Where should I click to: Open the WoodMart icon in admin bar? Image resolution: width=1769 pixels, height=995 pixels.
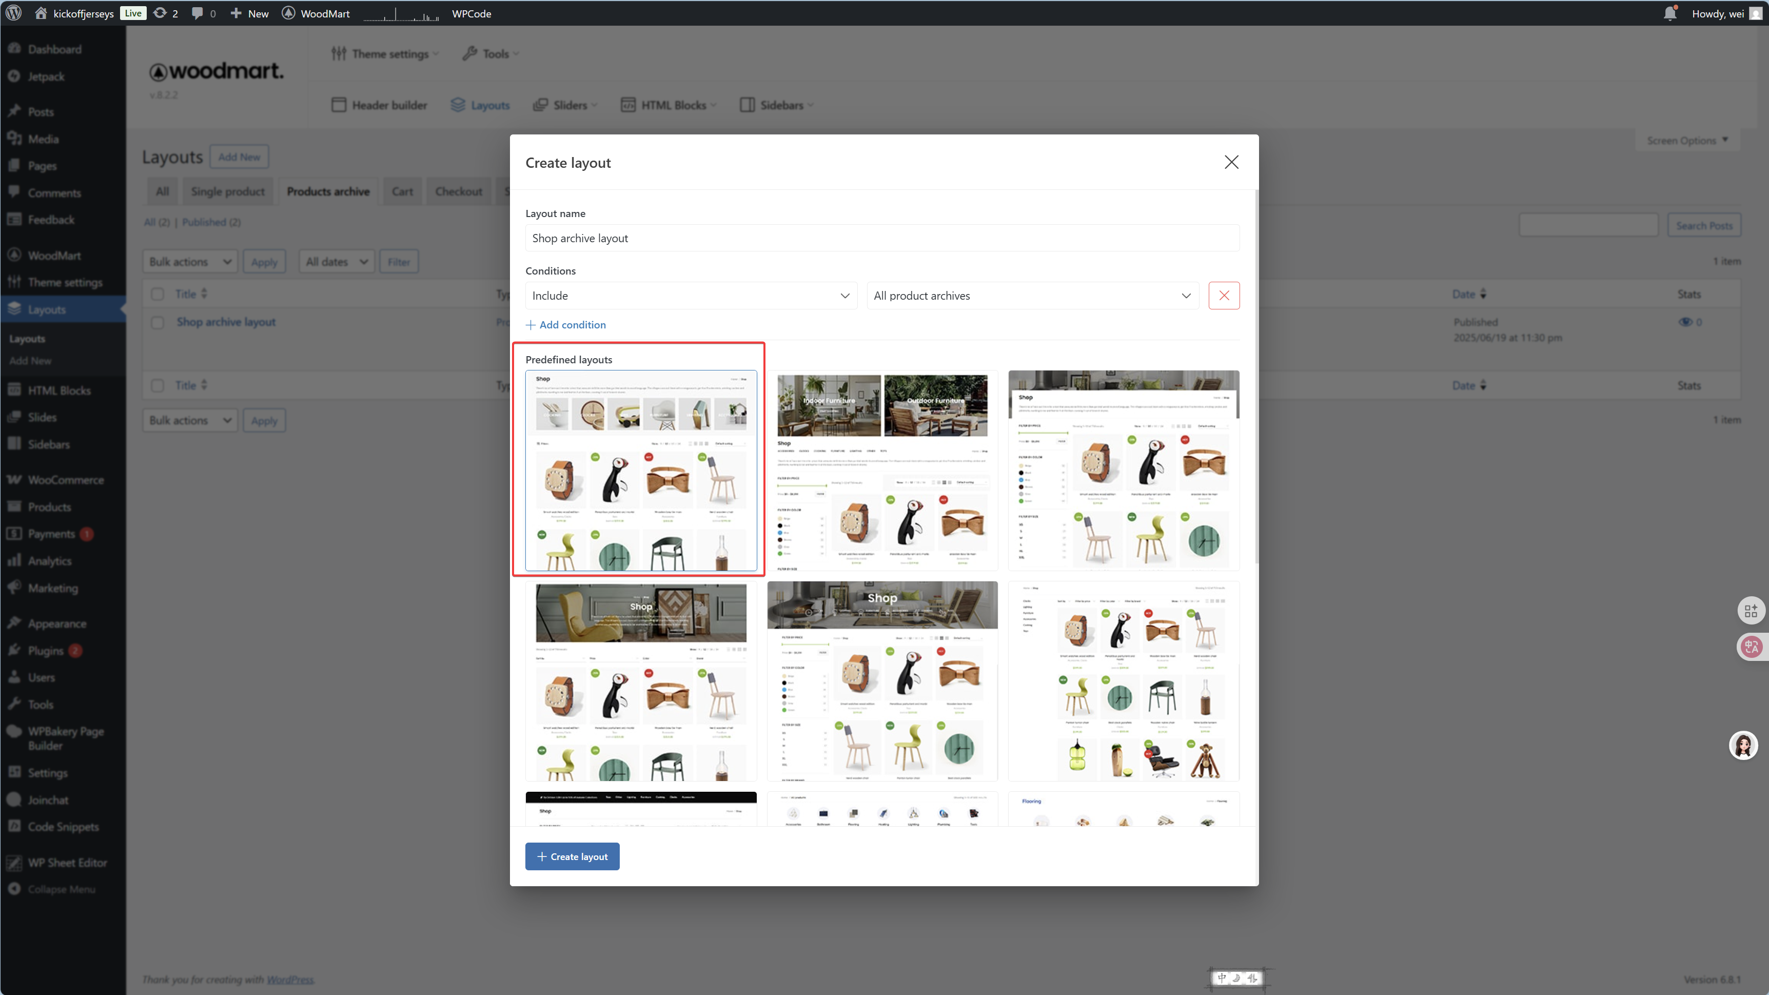288,13
